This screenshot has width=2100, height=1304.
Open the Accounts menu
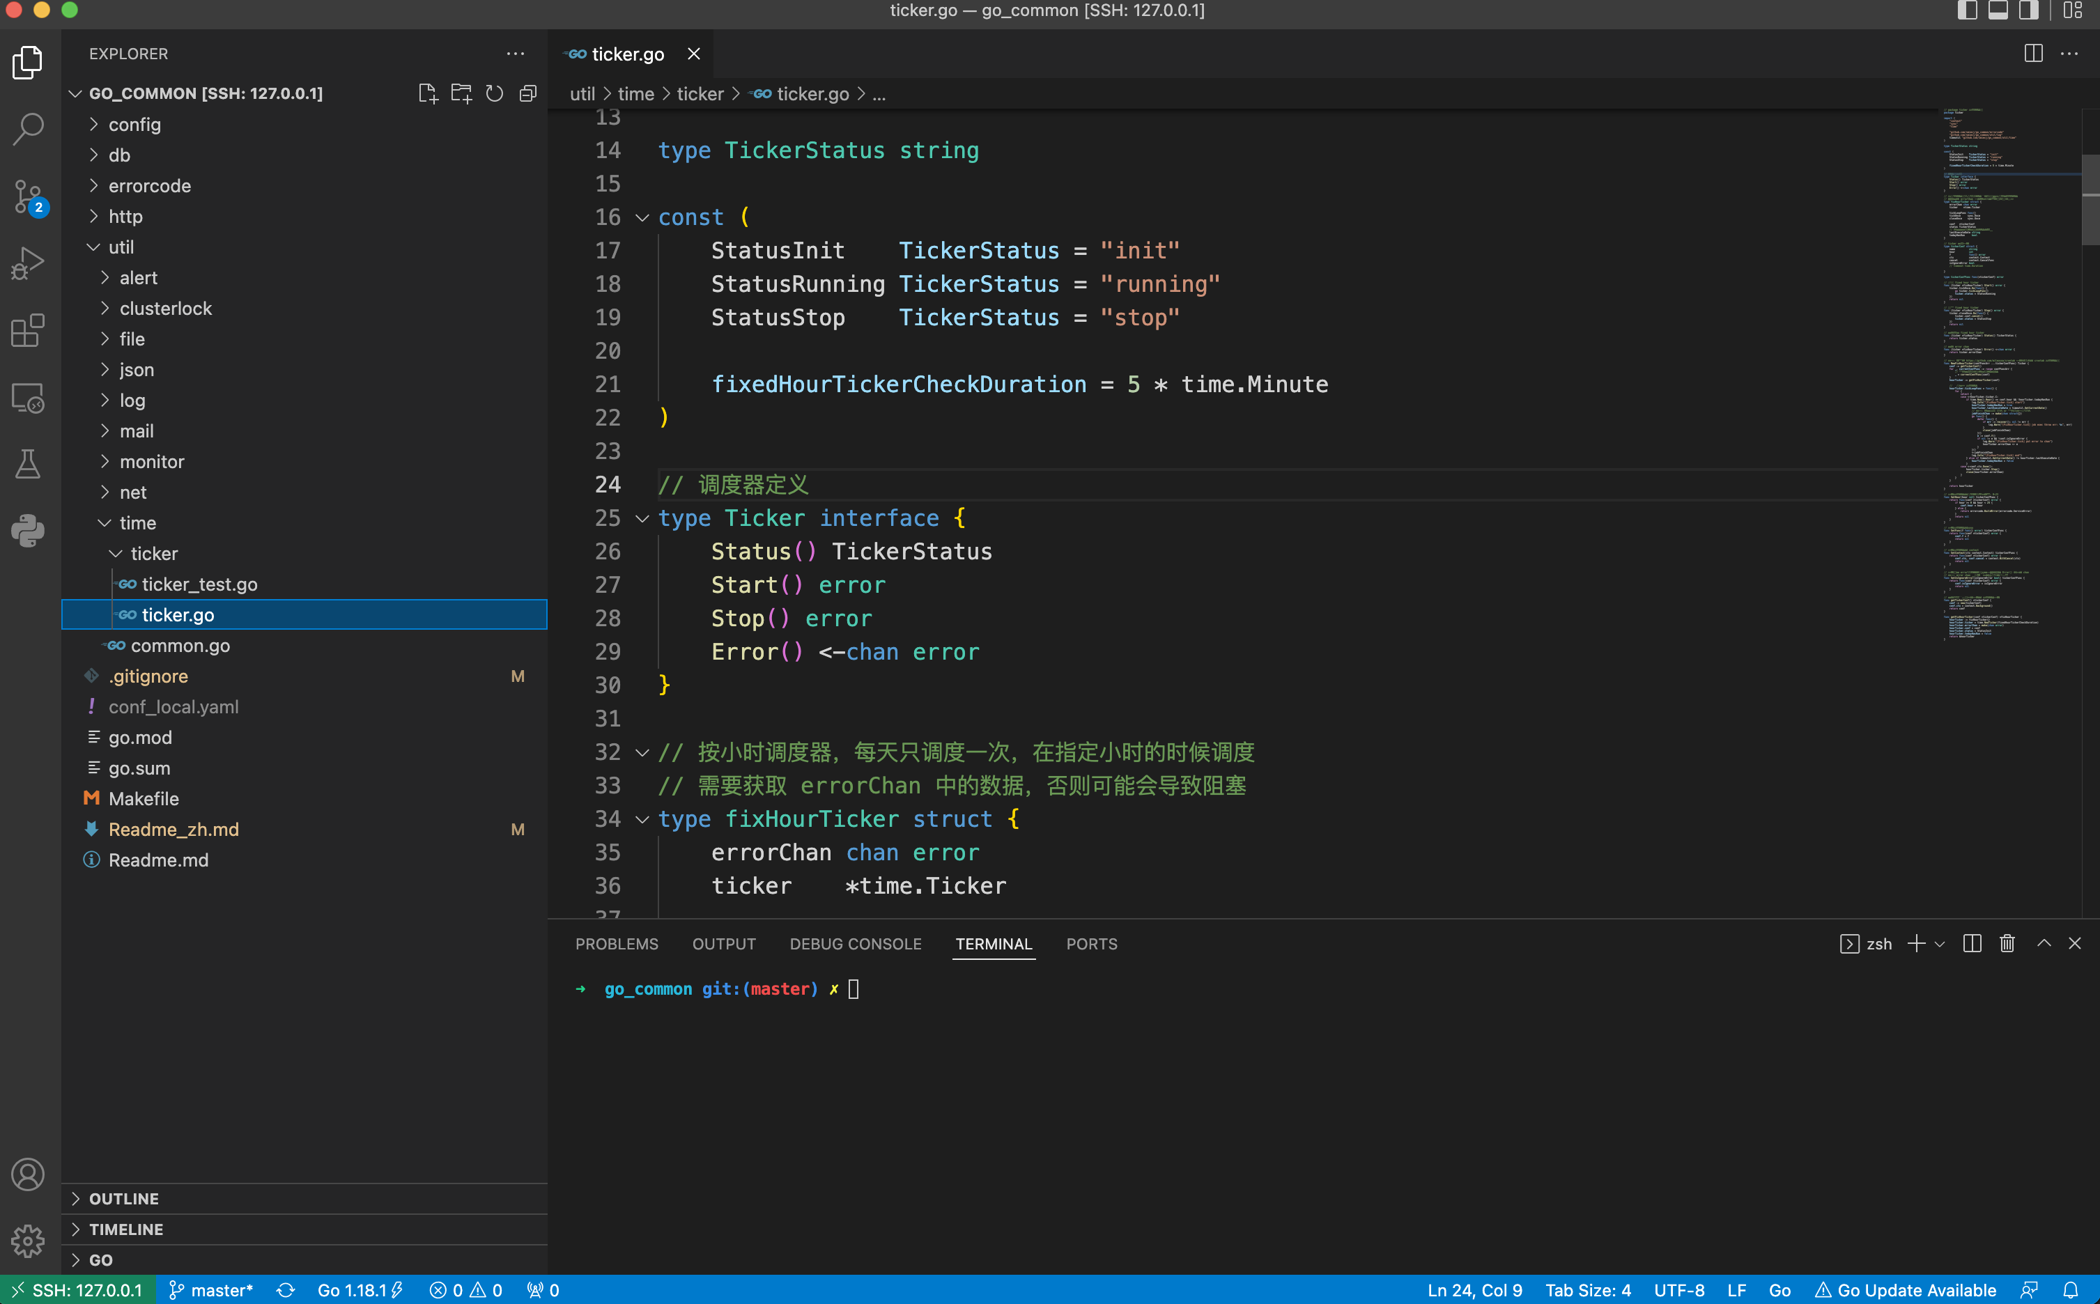pos(28,1174)
